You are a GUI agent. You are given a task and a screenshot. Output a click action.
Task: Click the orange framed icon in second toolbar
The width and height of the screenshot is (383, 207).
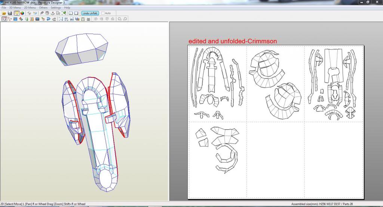click(x=32, y=19)
